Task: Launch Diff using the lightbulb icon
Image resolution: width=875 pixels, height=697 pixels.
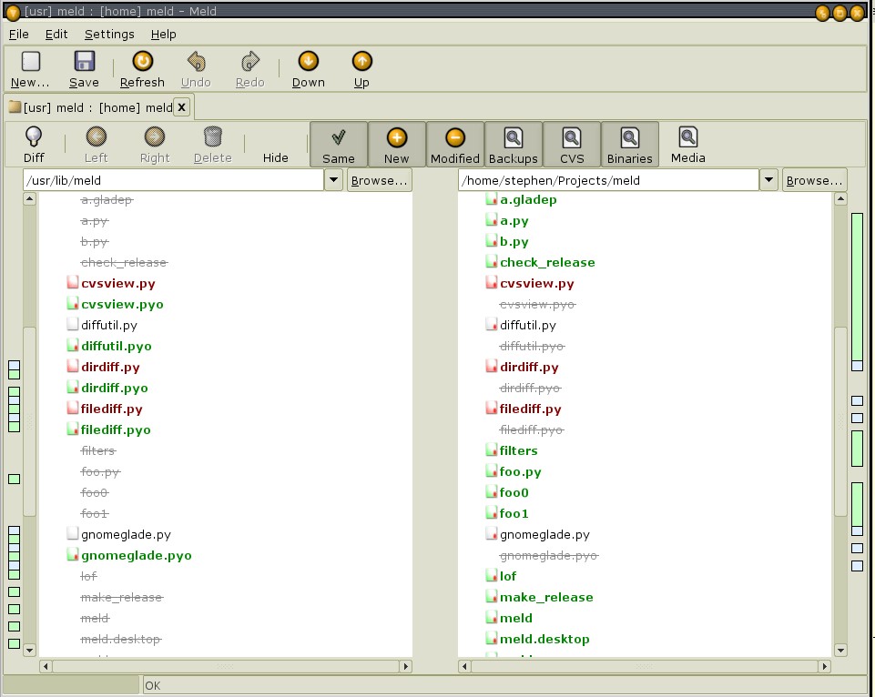Action: pyautogui.click(x=34, y=137)
